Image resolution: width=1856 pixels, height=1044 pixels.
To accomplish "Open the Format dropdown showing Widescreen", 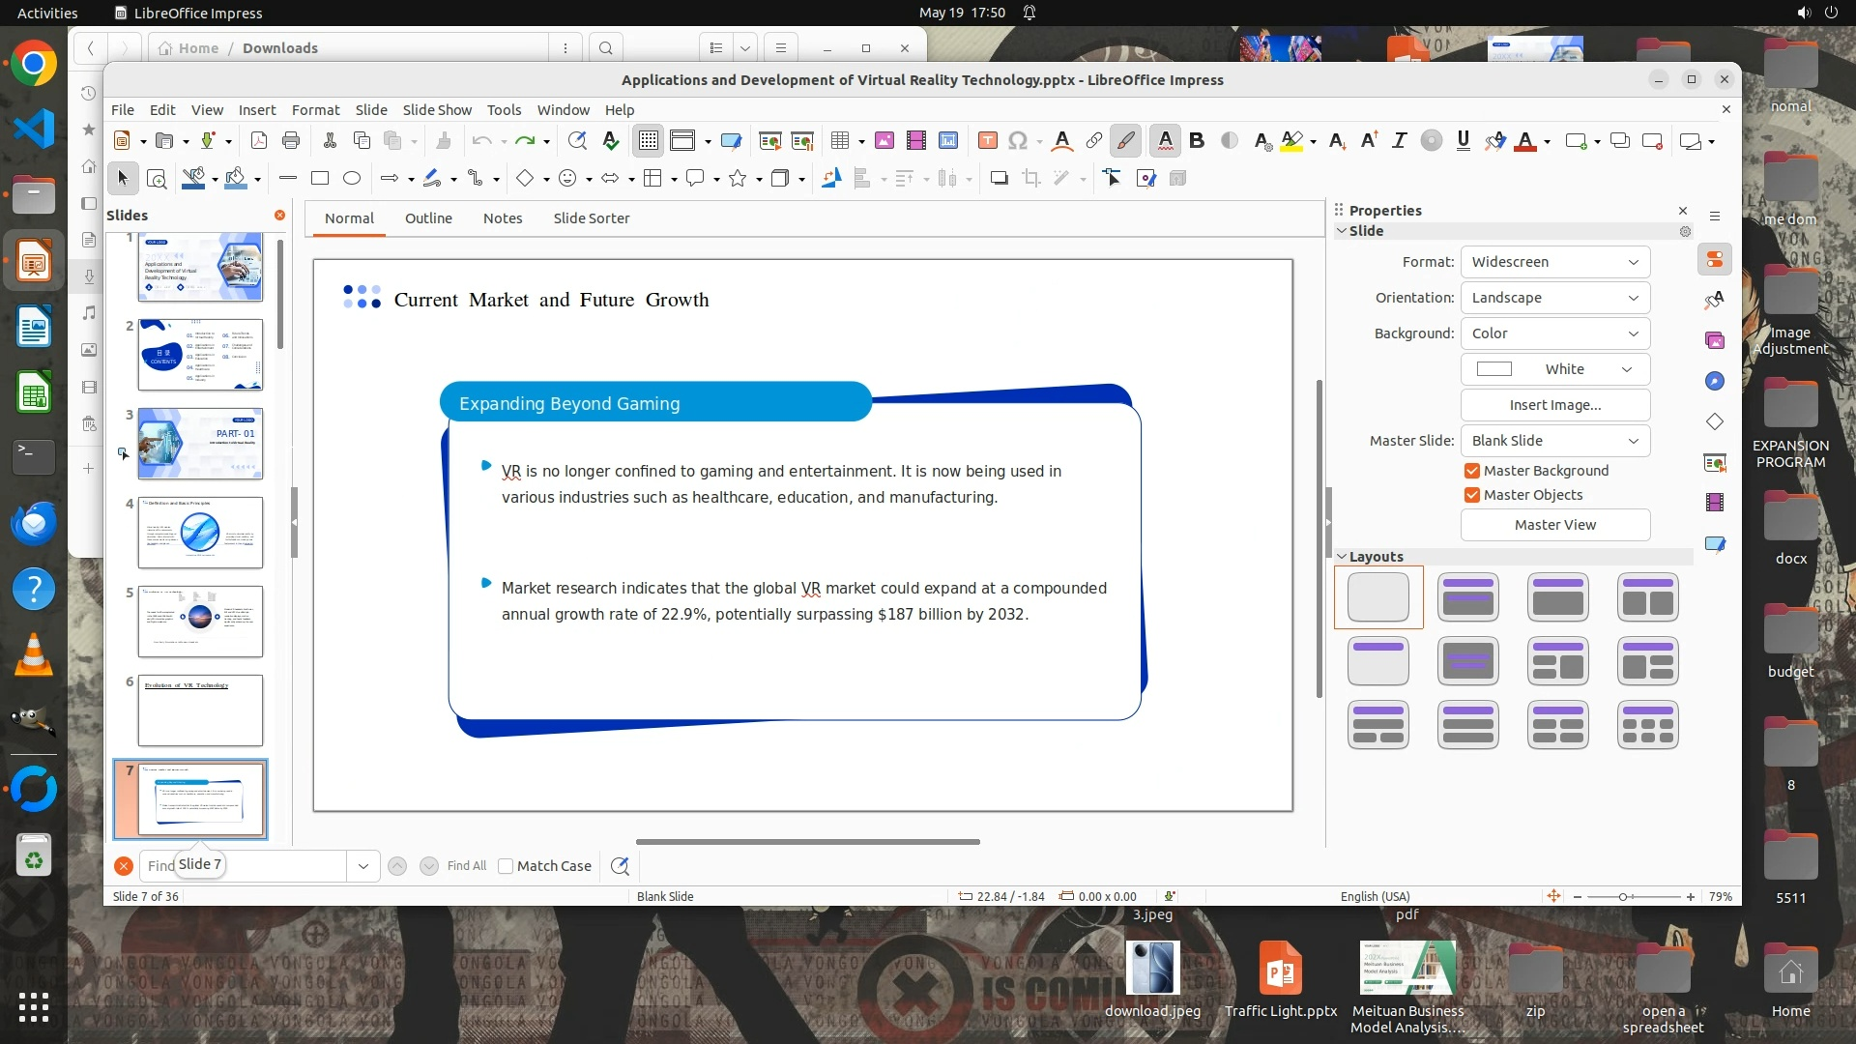I will click(1554, 262).
